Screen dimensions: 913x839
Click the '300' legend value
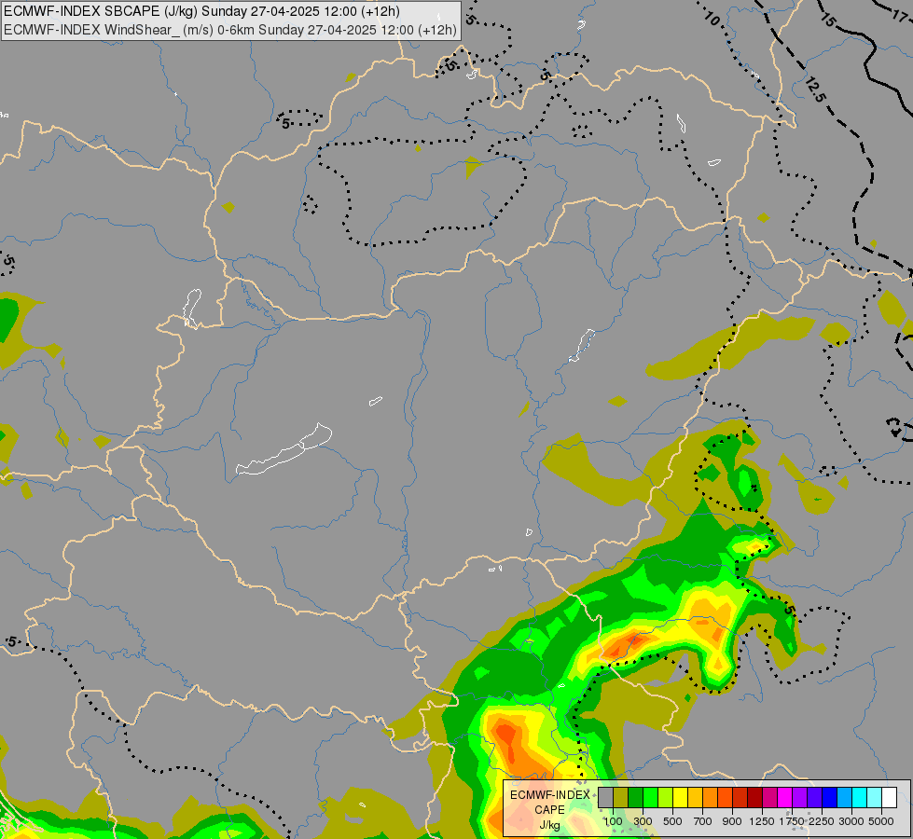coord(643,821)
